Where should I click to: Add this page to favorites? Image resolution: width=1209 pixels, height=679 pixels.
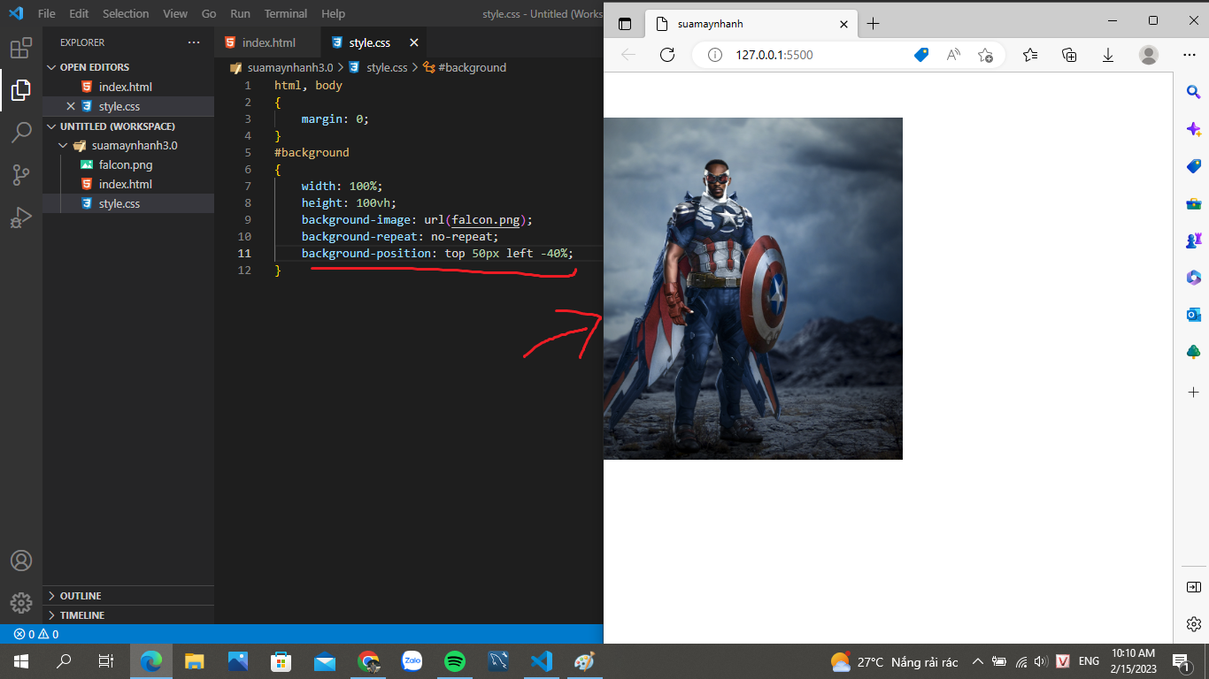pyautogui.click(x=985, y=55)
